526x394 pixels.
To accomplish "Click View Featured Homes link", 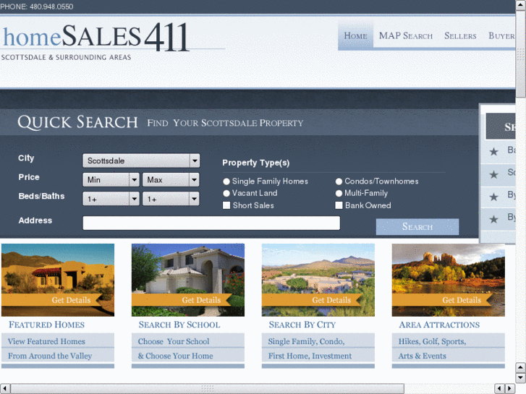I will (46, 341).
